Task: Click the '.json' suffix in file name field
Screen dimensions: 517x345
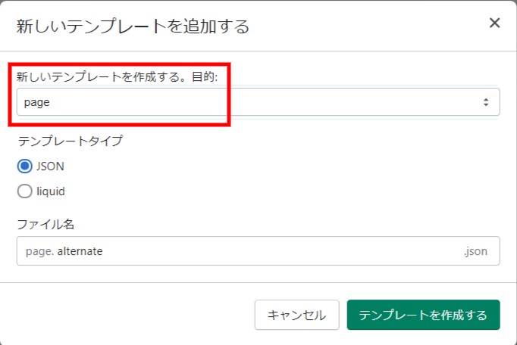Action: click(x=475, y=251)
